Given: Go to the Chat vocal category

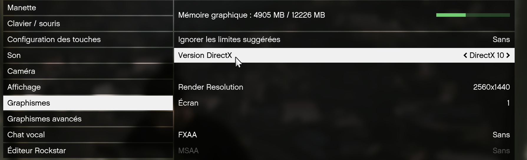Looking at the screenshot, I should click(x=88, y=135).
